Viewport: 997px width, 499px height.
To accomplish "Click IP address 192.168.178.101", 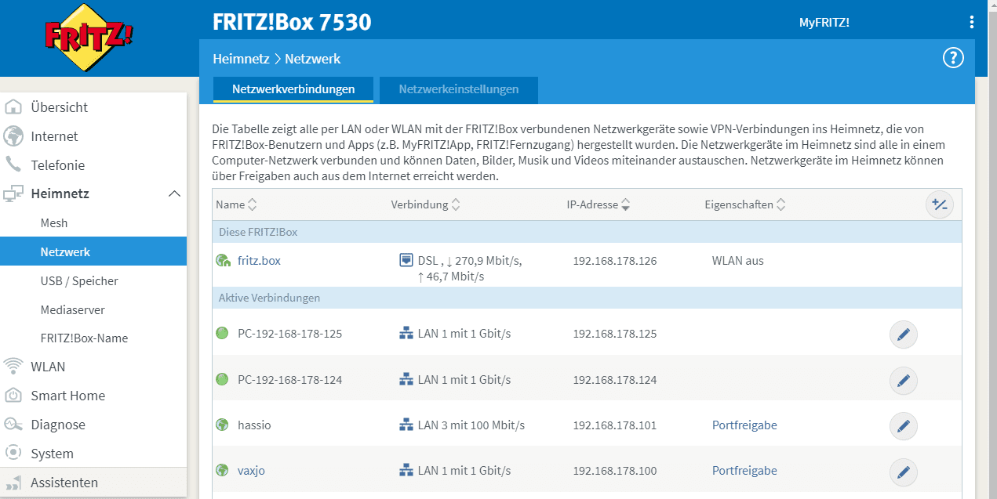I will [615, 425].
